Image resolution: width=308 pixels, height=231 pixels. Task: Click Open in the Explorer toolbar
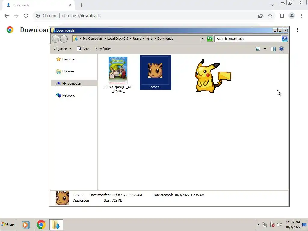tap(84, 49)
